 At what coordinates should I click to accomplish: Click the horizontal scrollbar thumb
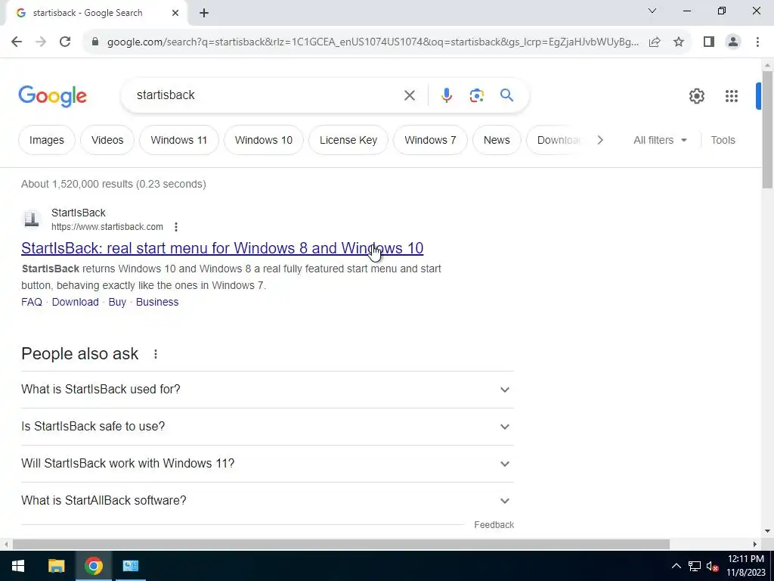341,544
